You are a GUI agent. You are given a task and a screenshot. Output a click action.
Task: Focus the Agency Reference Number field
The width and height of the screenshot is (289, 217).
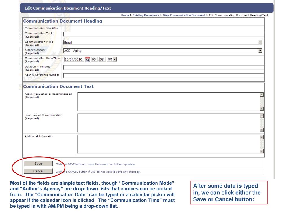[163, 75]
